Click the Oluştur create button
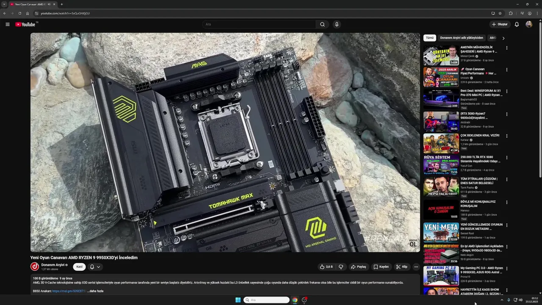This screenshot has width=542, height=305. 500,24
